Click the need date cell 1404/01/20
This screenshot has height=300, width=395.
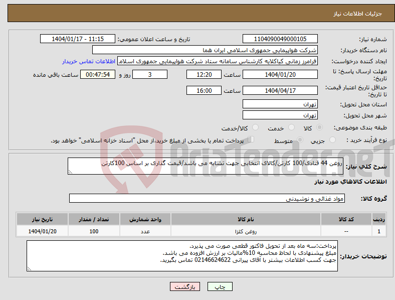pos(42,231)
